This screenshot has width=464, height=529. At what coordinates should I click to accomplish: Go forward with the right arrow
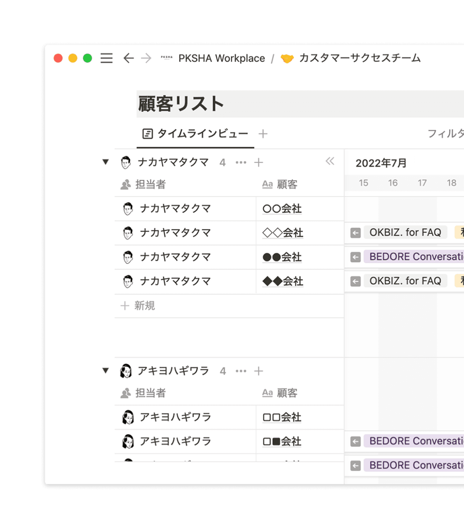point(146,58)
